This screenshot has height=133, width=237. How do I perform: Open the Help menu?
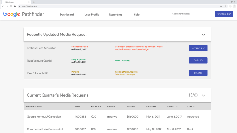click(136, 15)
